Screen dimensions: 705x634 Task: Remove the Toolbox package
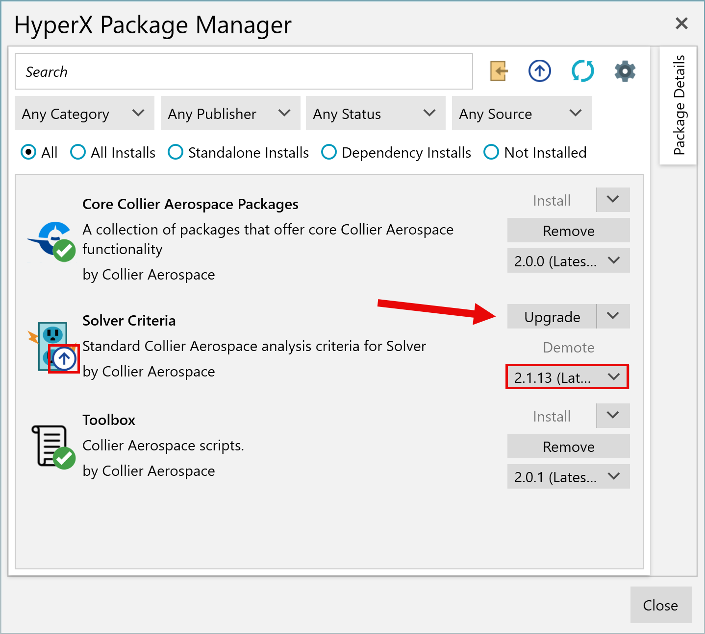click(x=569, y=446)
